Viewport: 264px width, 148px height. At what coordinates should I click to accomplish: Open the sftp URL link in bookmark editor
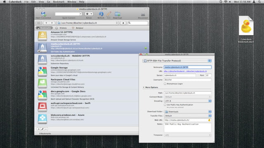(185, 71)
